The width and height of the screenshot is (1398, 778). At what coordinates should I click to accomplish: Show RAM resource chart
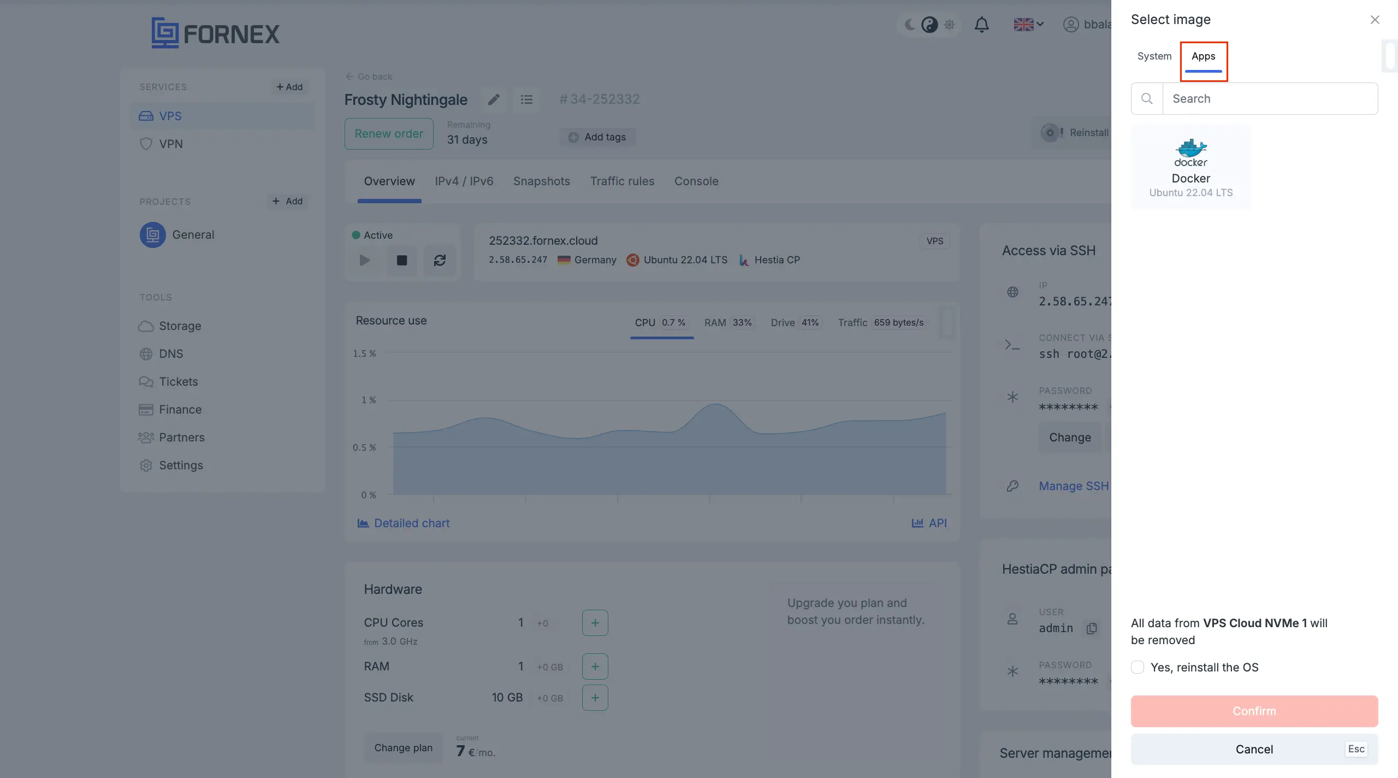click(728, 323)
